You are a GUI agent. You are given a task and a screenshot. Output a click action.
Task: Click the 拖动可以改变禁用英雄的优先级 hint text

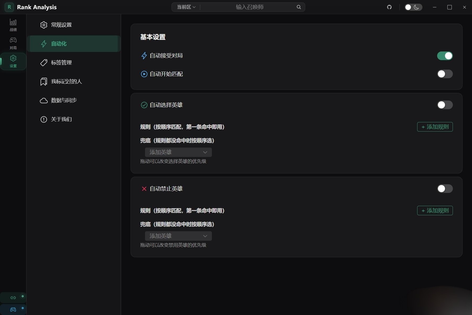[x=173, y=245]
